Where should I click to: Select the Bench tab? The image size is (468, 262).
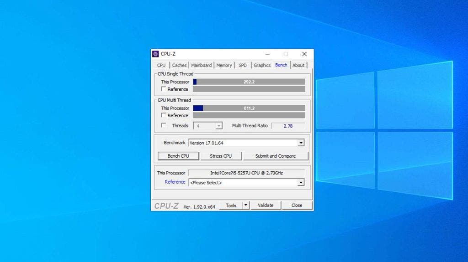(281, 65)
